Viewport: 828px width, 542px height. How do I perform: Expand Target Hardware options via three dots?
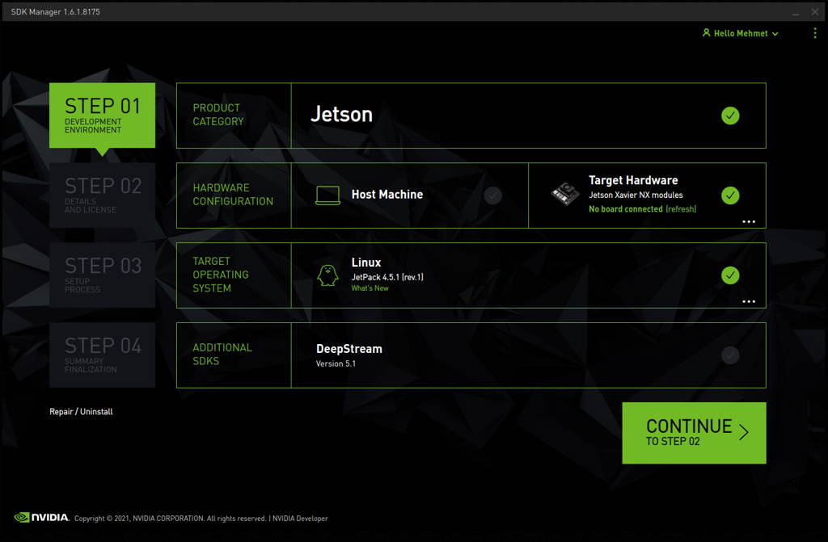tap(749, 221)
